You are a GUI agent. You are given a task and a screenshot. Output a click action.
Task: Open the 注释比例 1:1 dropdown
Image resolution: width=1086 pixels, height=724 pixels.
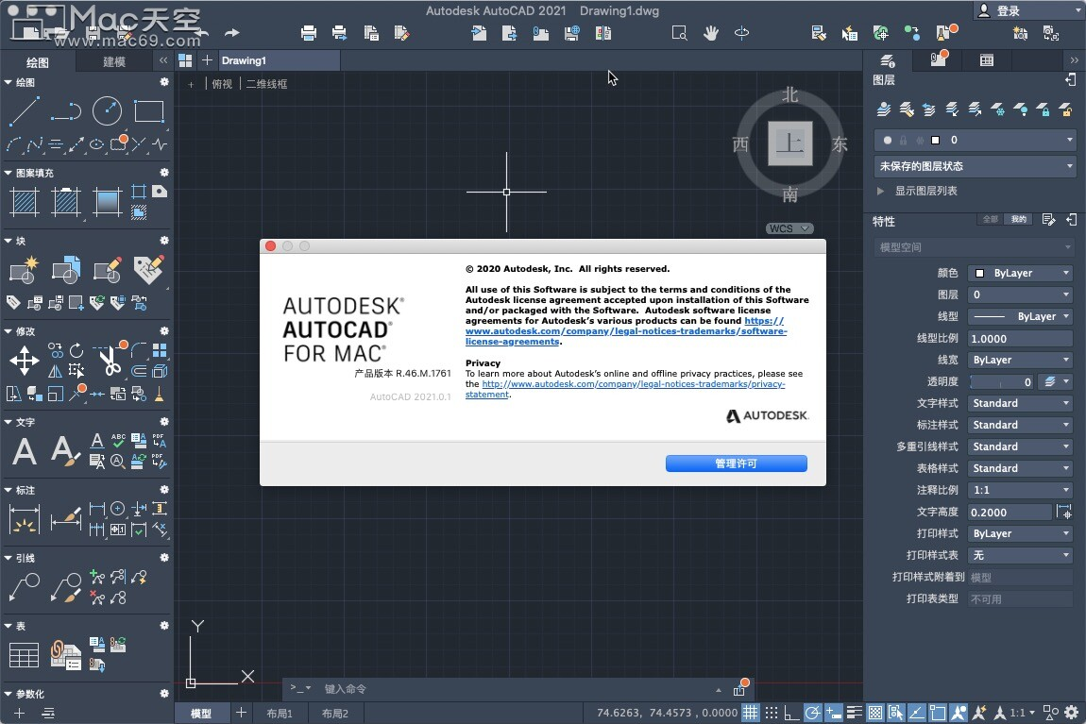tap(1020, 489)
